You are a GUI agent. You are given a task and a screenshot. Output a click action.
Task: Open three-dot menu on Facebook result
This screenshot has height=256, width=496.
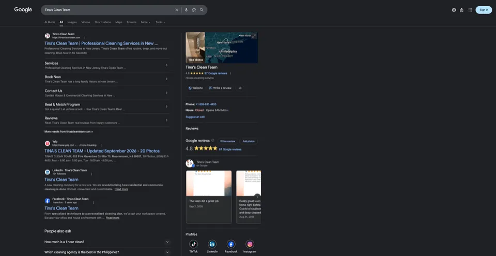pyautogui.click(x=94, y=202)
